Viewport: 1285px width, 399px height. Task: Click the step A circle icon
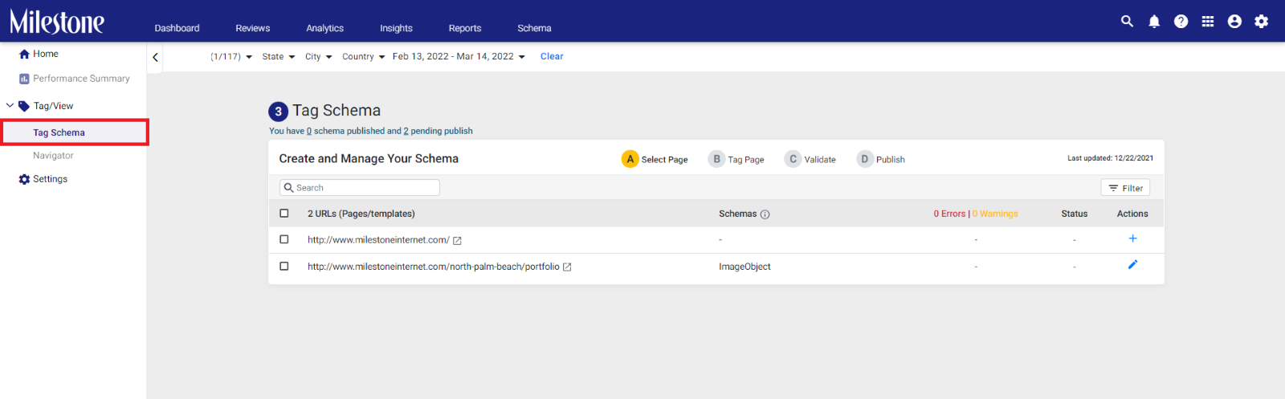(x=630, y=159)
